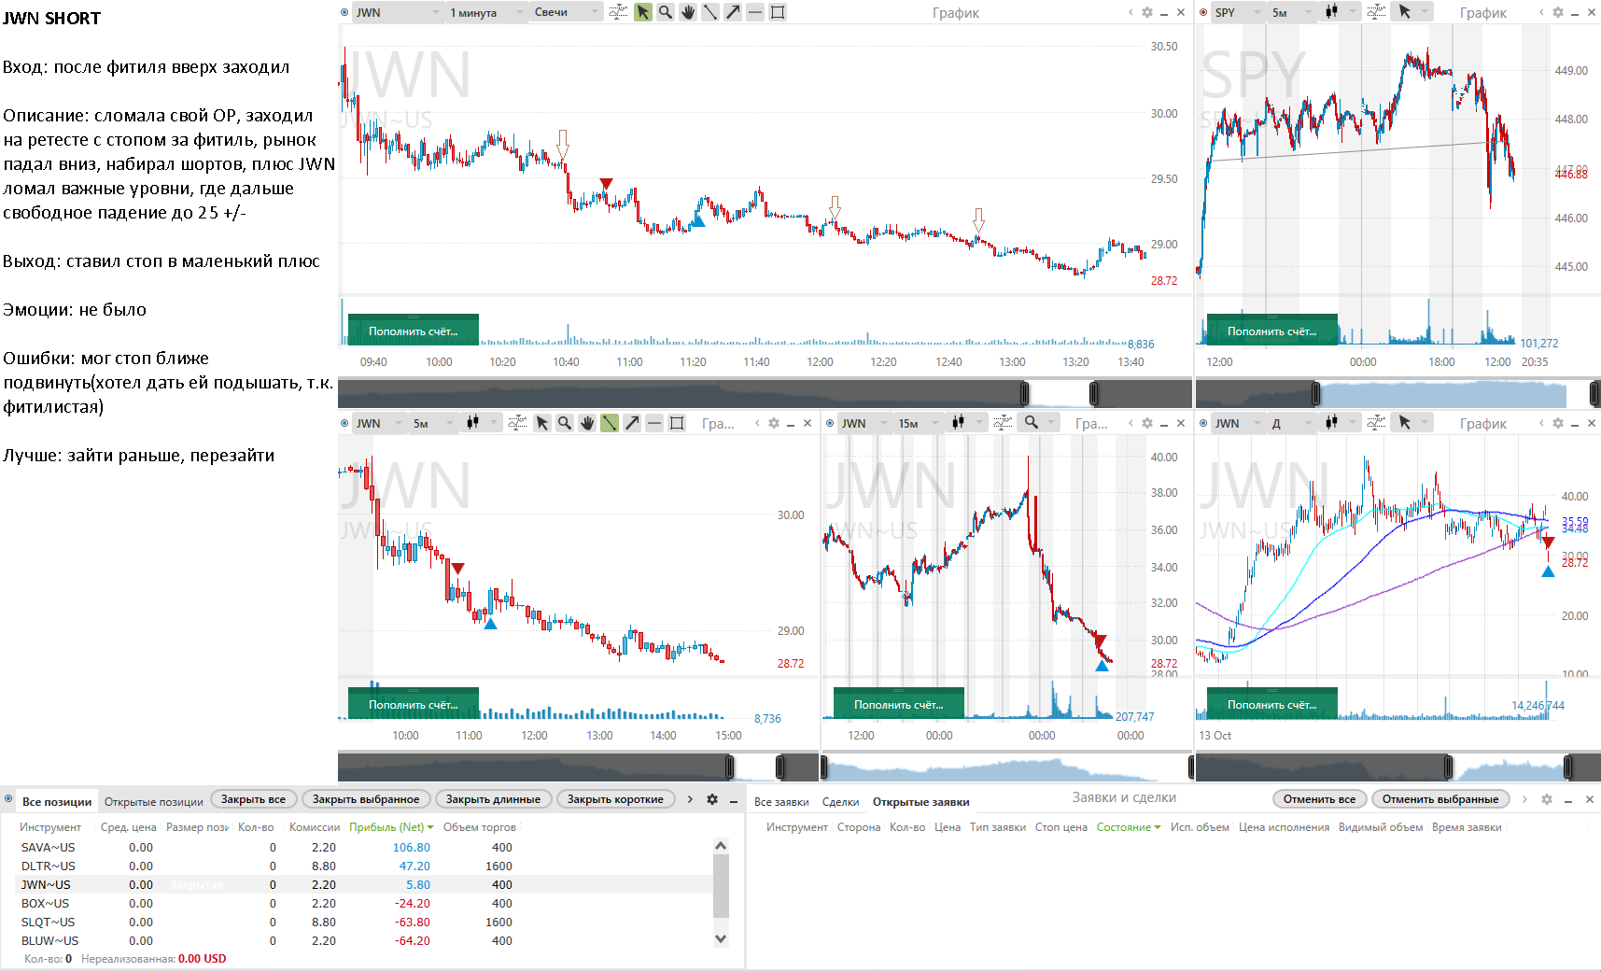Click 'Отменить выбранные' button
Viewport: 1601px width, 972px height.
click(x=1439, y=799)
